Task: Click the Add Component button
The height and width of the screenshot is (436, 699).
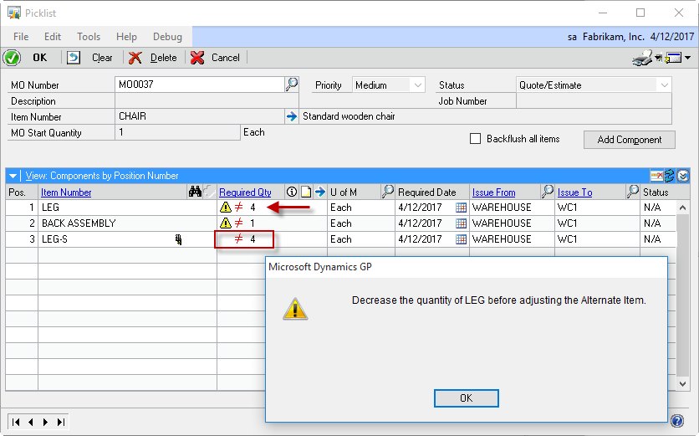Action: (x=629, y=140)
